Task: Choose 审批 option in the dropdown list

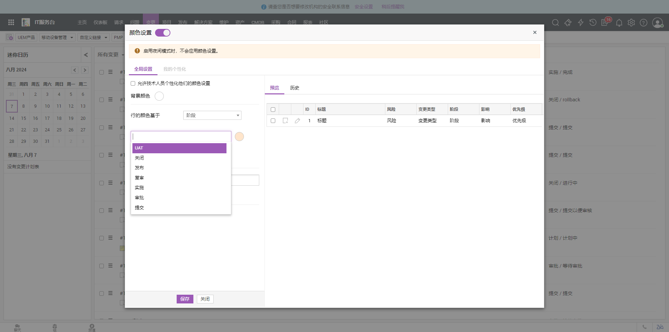Action: 139,198
